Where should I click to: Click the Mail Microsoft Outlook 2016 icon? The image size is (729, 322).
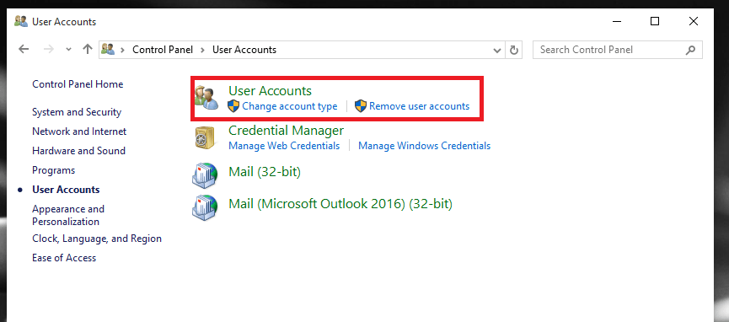click(x=205, y=207)
